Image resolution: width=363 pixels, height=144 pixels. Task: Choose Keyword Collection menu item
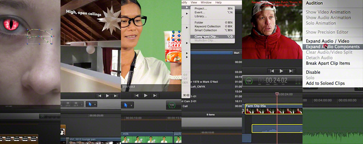[213, 27]
